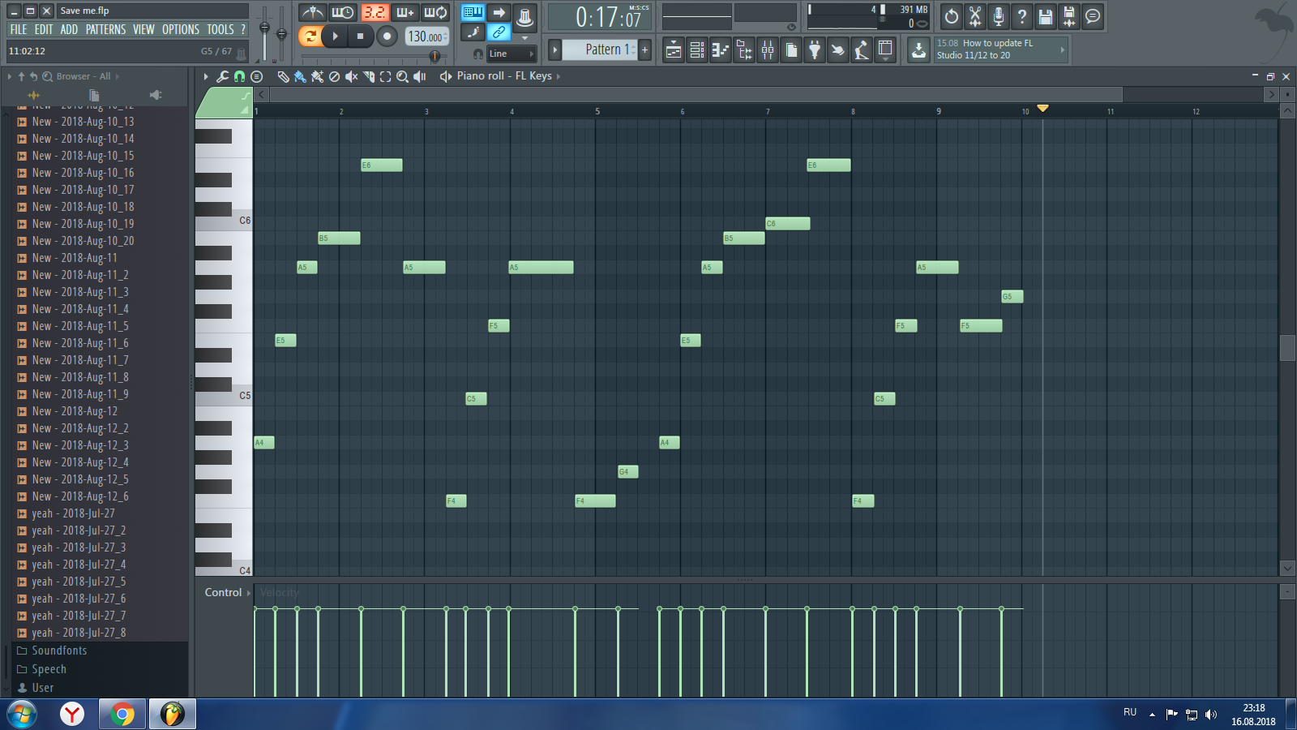Expand piano roll options menu arrow
1297x730 pixels.
206,76
